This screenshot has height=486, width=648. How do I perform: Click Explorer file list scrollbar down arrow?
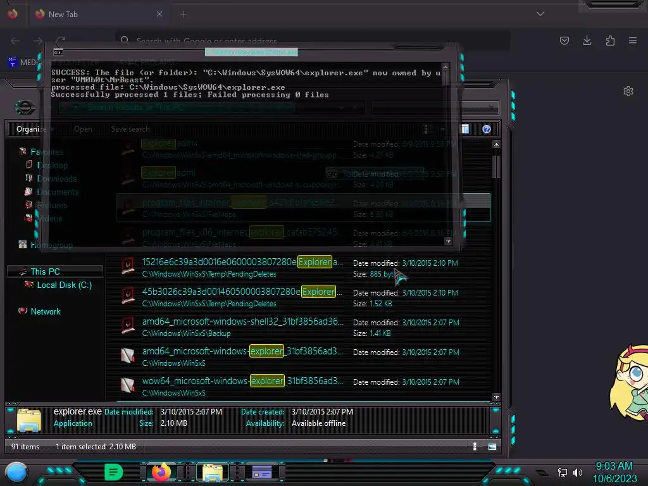point(496,397)
